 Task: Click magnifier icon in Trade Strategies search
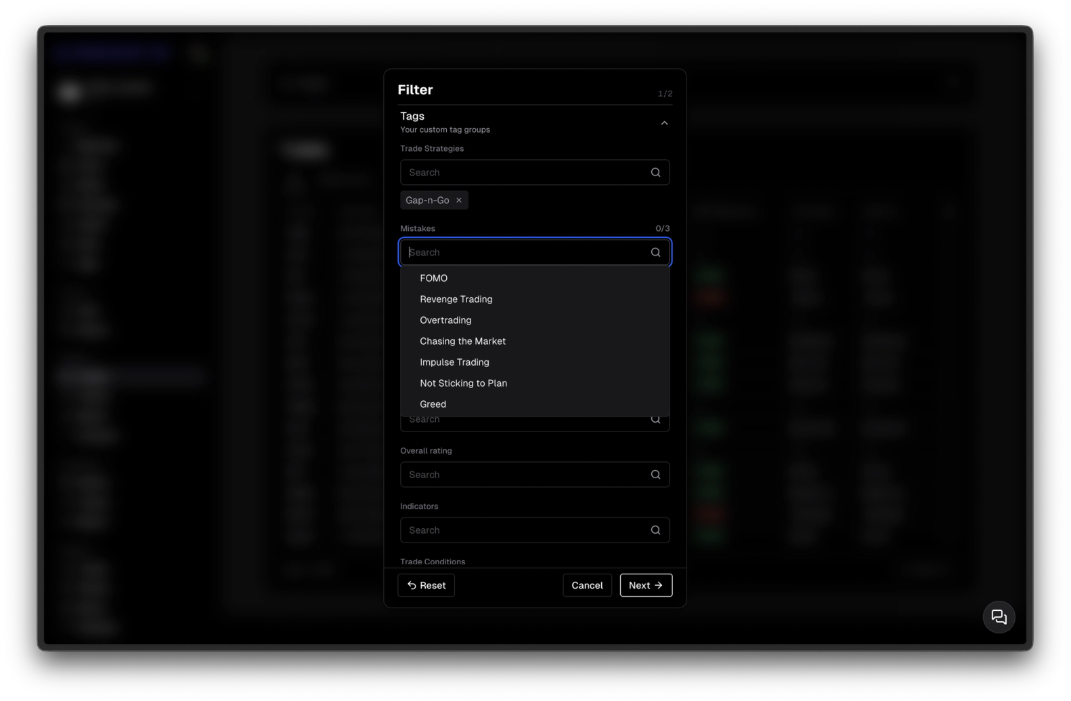[x=655, y=173]
